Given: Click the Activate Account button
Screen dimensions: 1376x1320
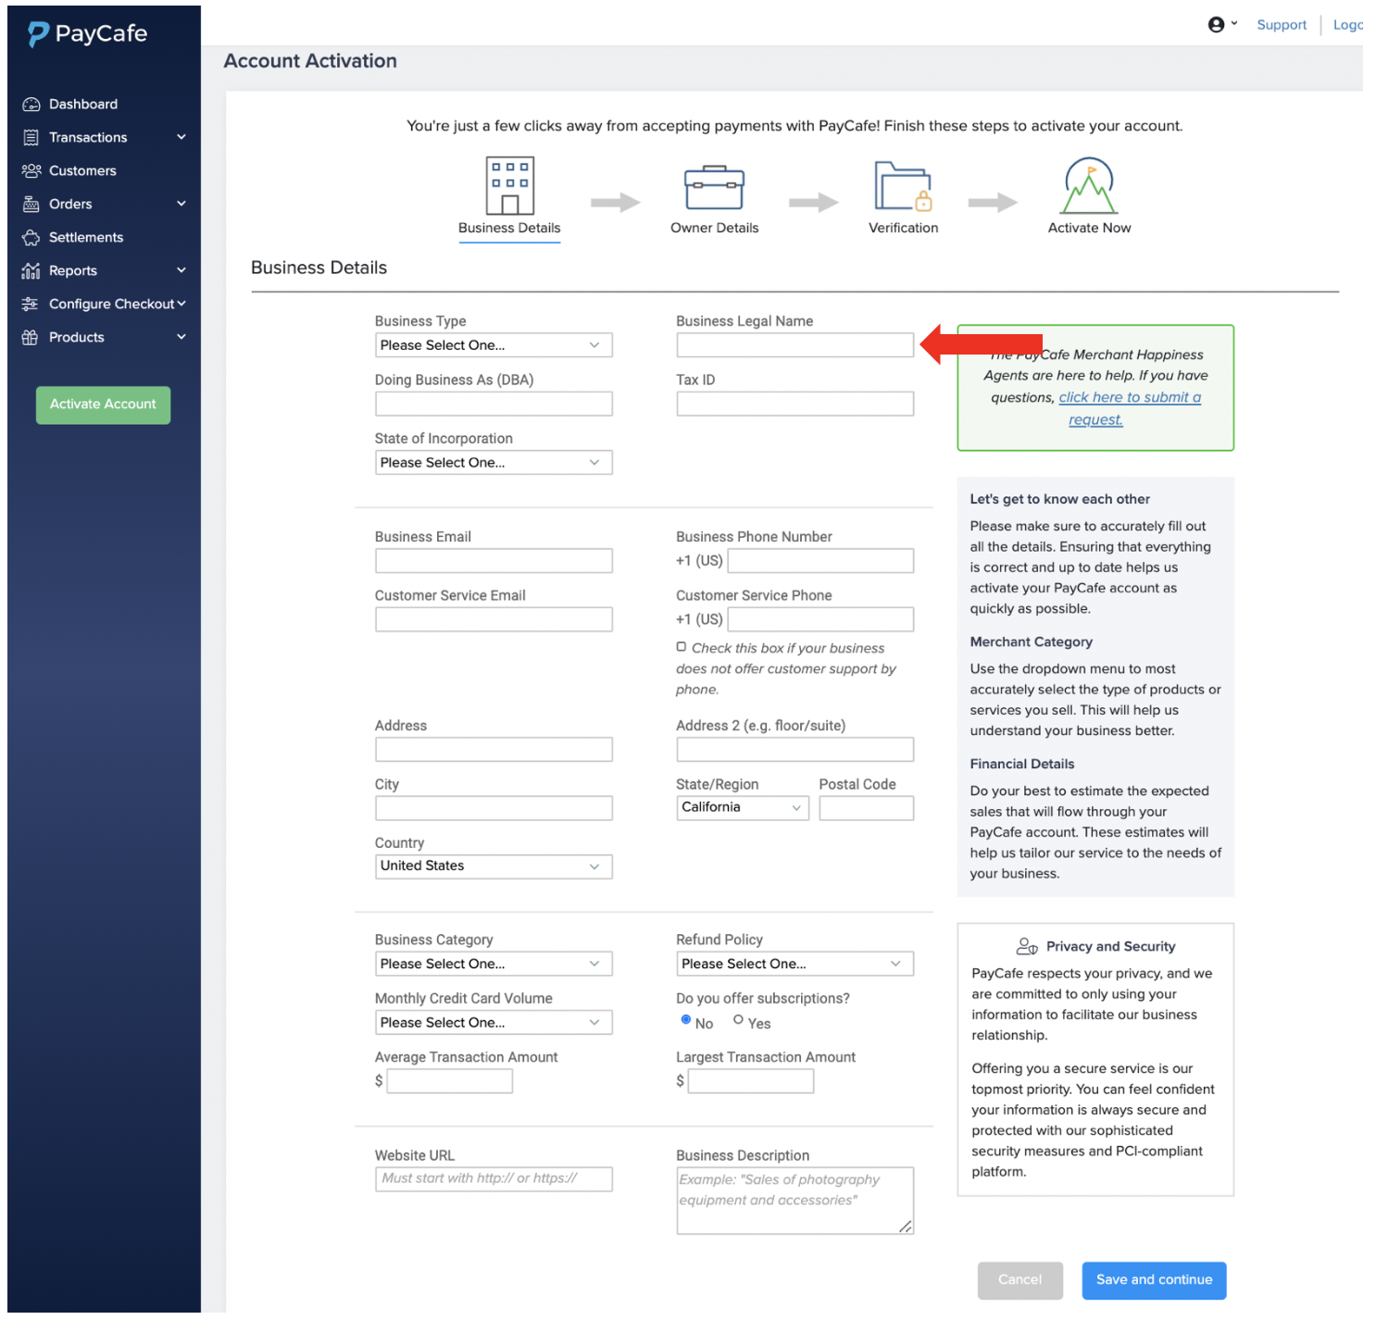Looking at the screenshot, I should pyautogui.click(x=103, y=405).
